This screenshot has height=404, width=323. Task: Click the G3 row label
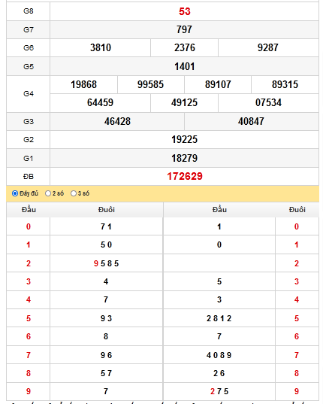point(29,121)
